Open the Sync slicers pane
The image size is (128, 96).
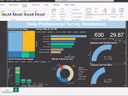click(x=121, y=13)
